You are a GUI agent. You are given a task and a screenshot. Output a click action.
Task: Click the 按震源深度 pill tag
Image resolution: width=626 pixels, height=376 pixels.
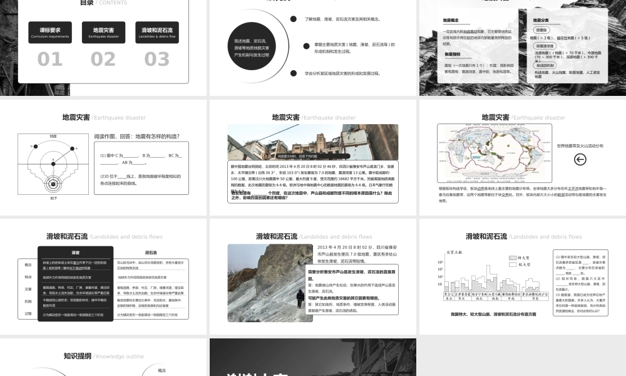click(x=545, y=46)
